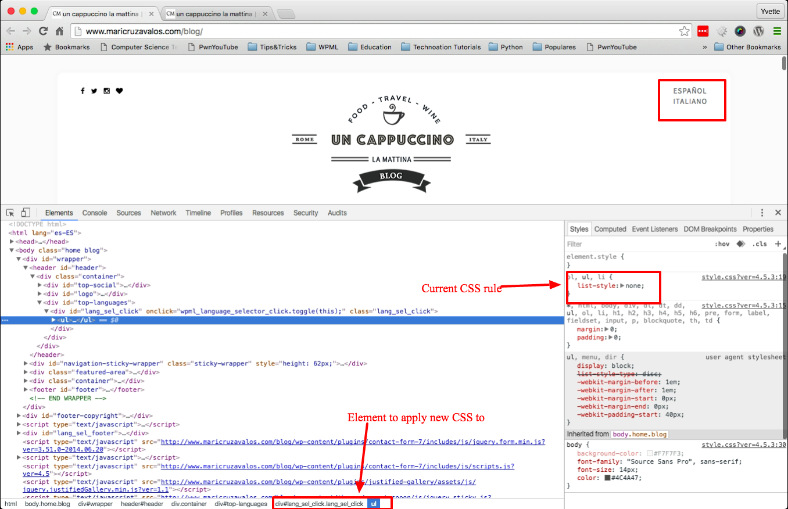This screenshot has height=509, width=788.
Task: Click the body.home.blog inherited-from tag
Action: point(640,434)
